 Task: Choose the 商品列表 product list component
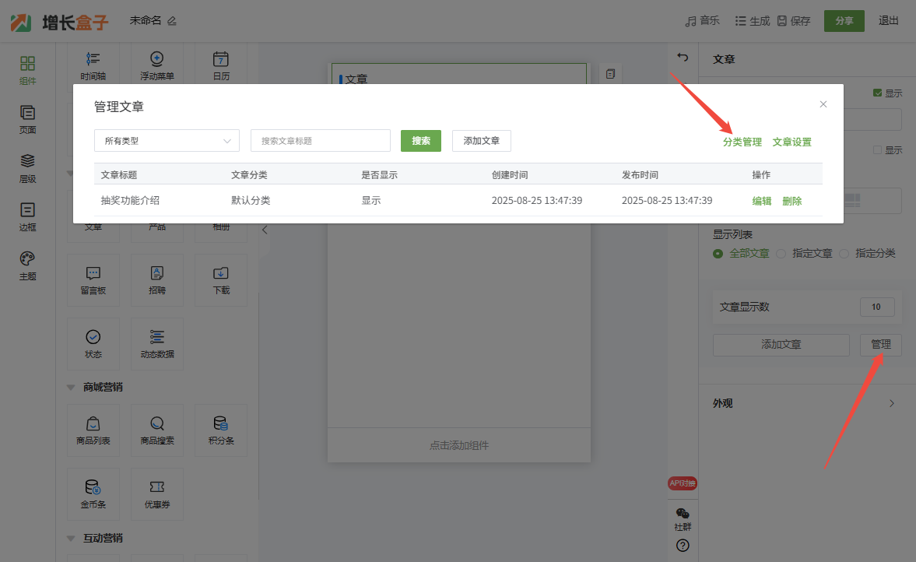click(93, 430)
